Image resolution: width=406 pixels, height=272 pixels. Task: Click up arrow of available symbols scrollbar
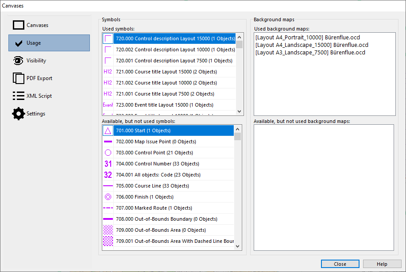238,129
